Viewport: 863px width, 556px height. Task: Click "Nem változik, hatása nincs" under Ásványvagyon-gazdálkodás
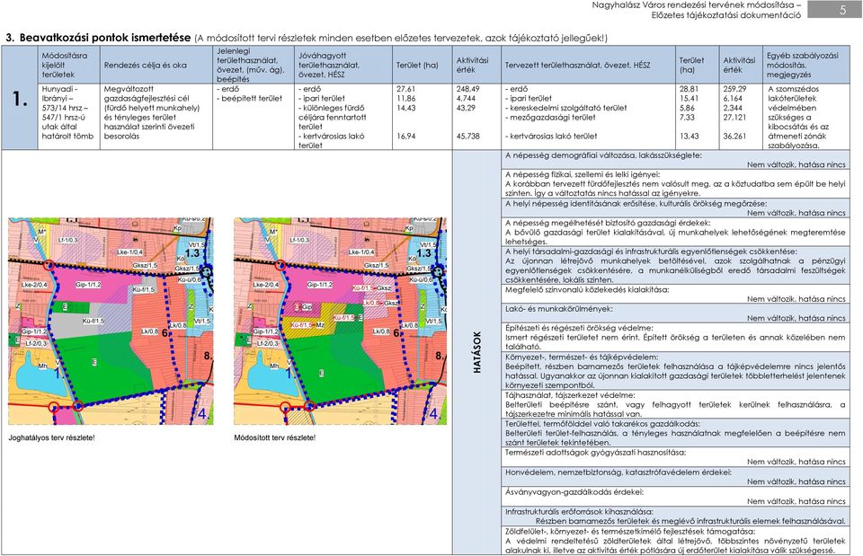click(796, 501)
